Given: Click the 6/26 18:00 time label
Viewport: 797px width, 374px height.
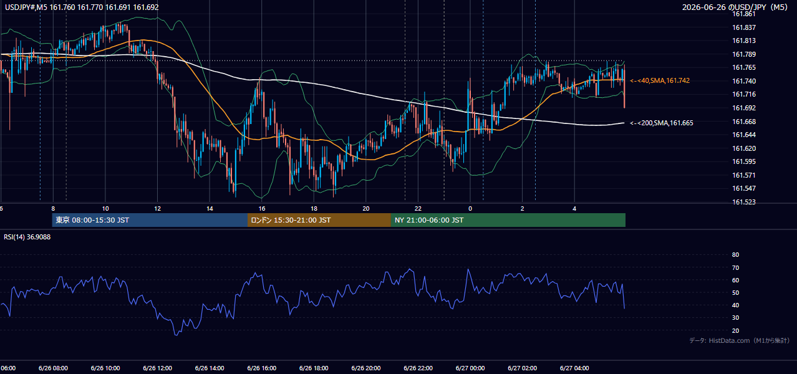Looking at the screenshot, I should (x=314, y=368).
